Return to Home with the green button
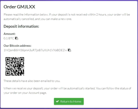Image resolution: width=138 pixels, height=109 pixels. (69, 101)
